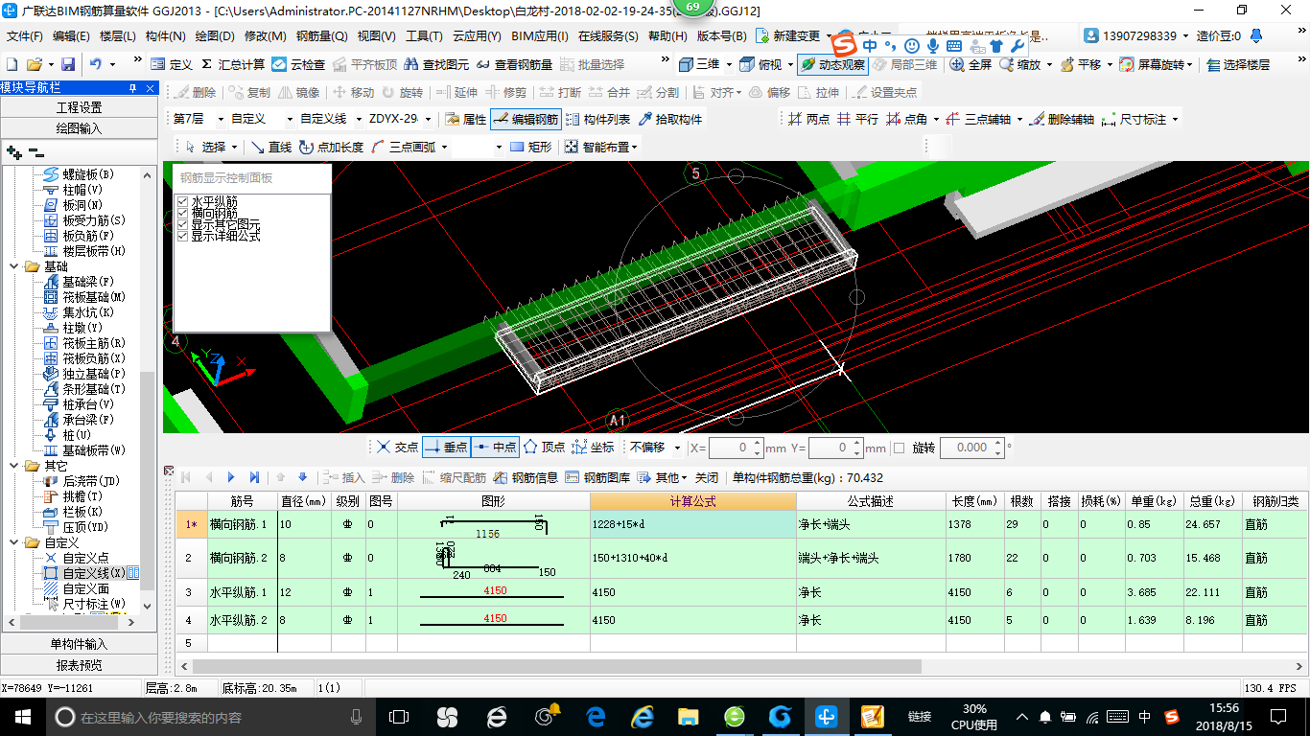Click the Windows Start button
Image resolution: width=1310 pixels, height=736 pixels.
pos(22,716)
